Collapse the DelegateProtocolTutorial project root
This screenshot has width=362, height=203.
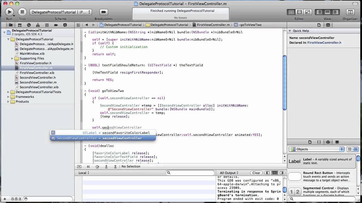coord(4,32)
